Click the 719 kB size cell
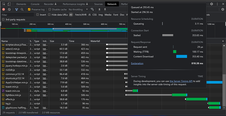This screenshot has width=226, height=116. 59,82
